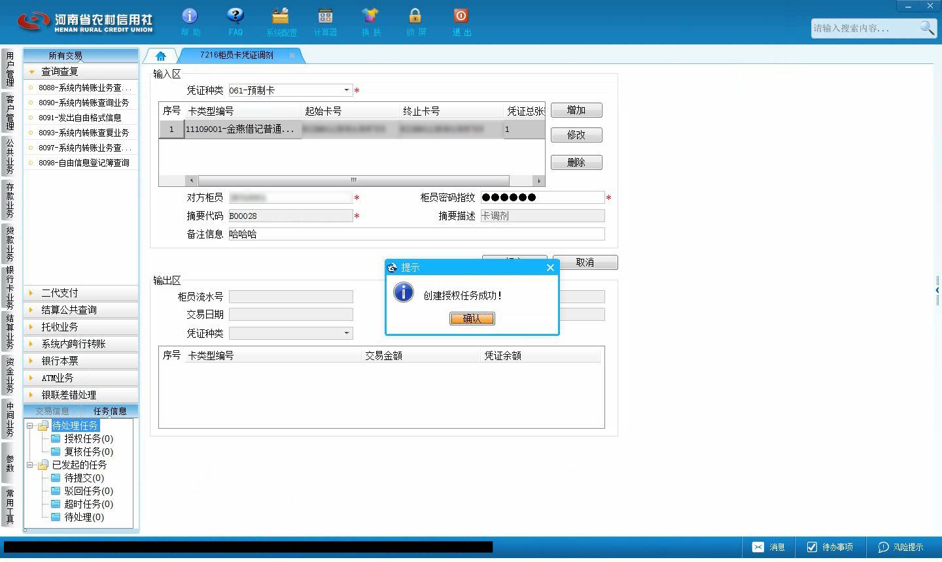Select 超时任务(0) in task tree
The width and height of the screenshot is (942, 562).
pos(88,504)
